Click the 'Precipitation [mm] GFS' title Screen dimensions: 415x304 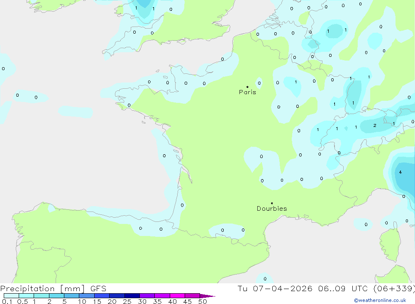pos(53,289)
